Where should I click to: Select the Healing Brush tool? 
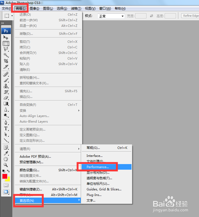[6, 74]
